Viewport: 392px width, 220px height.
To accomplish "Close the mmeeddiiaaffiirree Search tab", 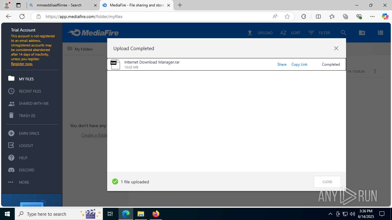I will [95, 5].
